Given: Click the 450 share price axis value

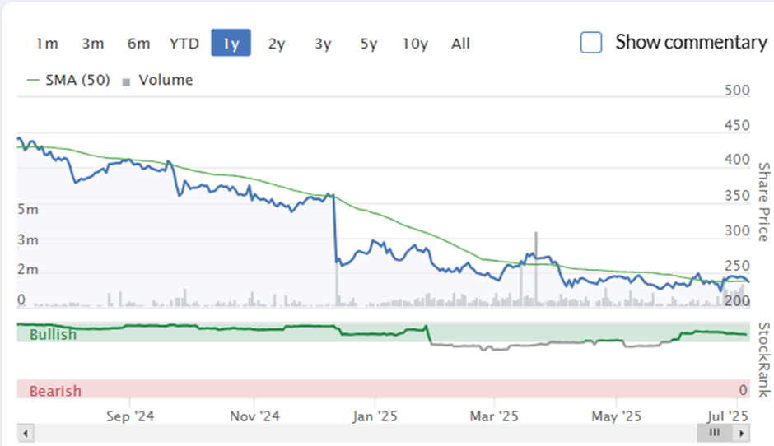Looking at the screenshot, I should [737, 125].
